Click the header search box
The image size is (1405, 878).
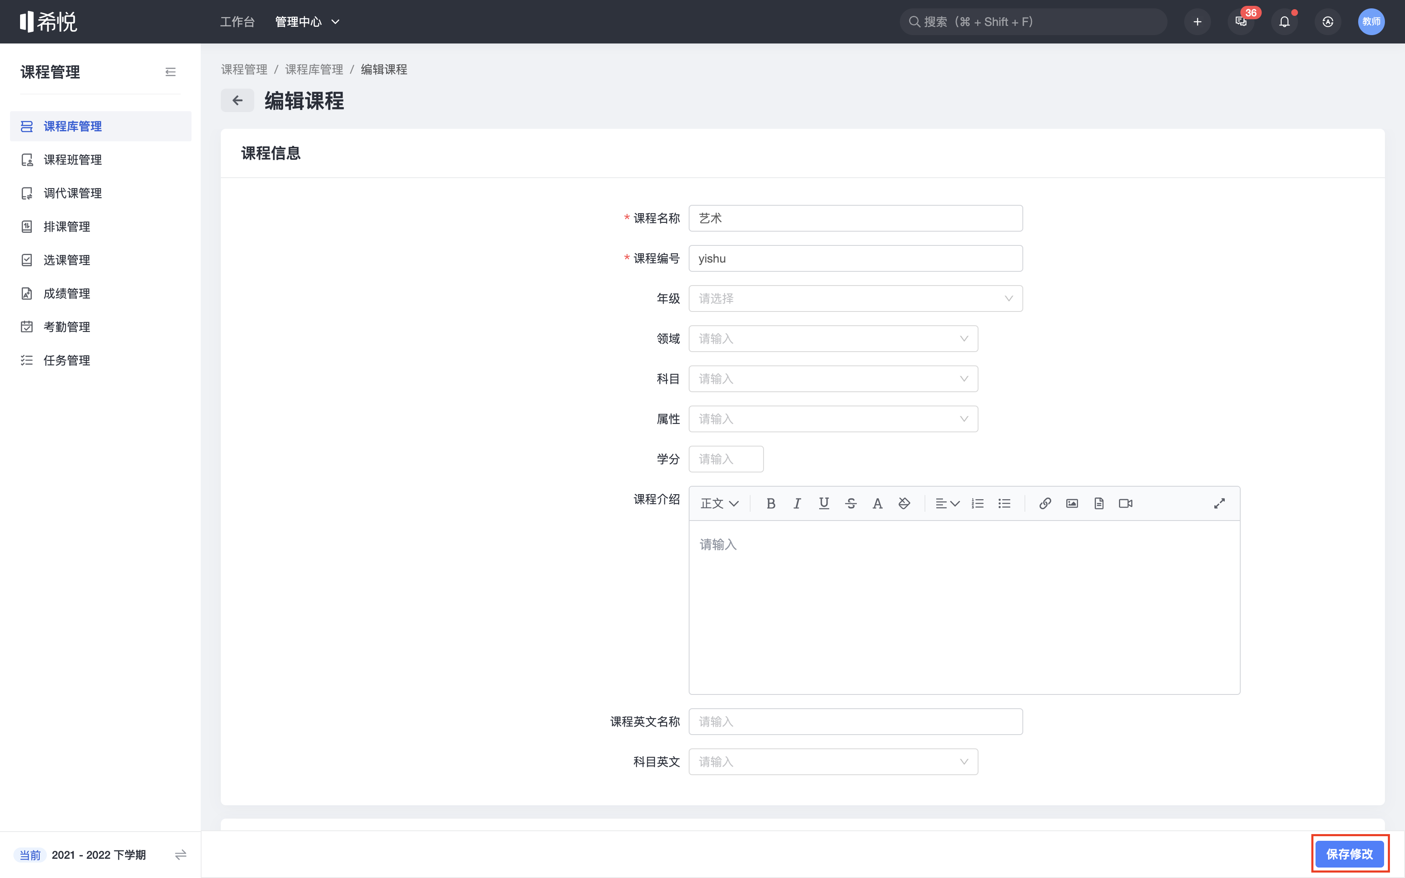[x=1033, y=21]
